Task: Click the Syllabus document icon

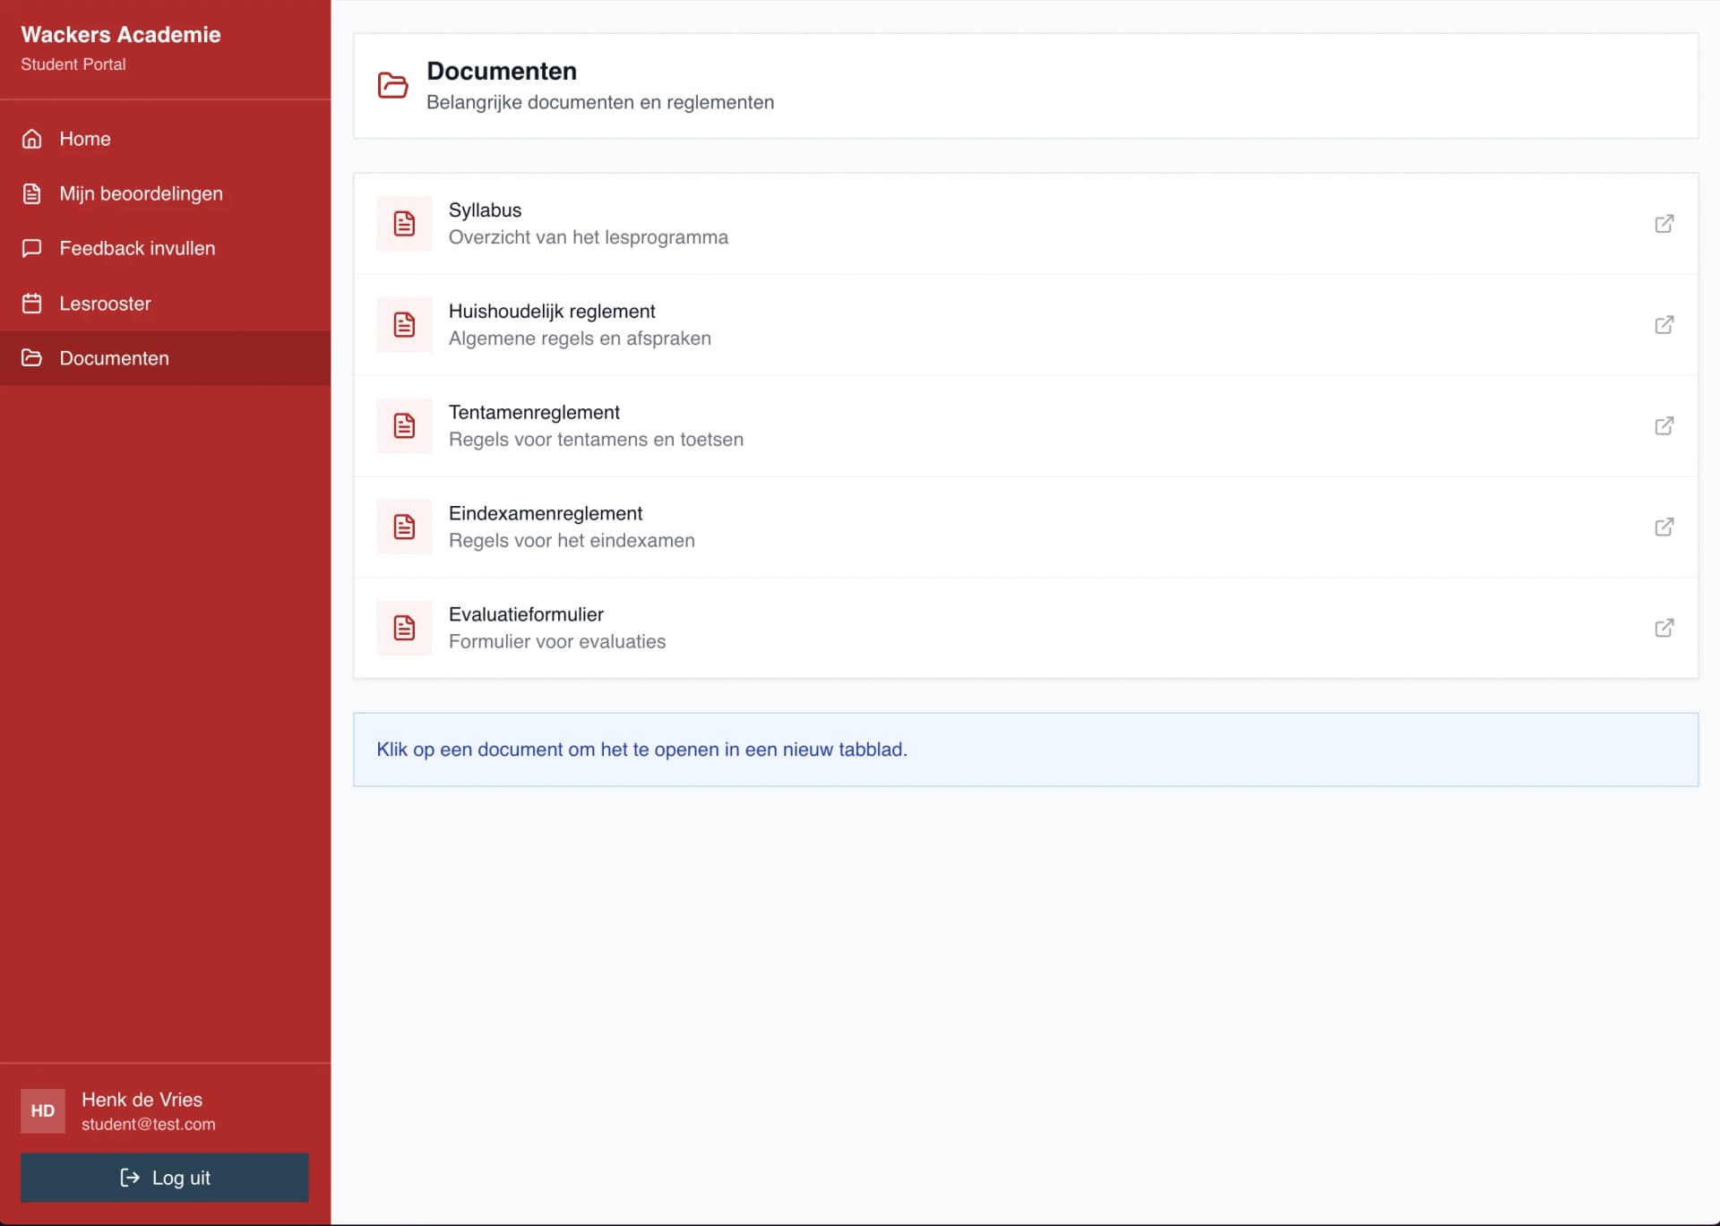Action: [404, 224]
